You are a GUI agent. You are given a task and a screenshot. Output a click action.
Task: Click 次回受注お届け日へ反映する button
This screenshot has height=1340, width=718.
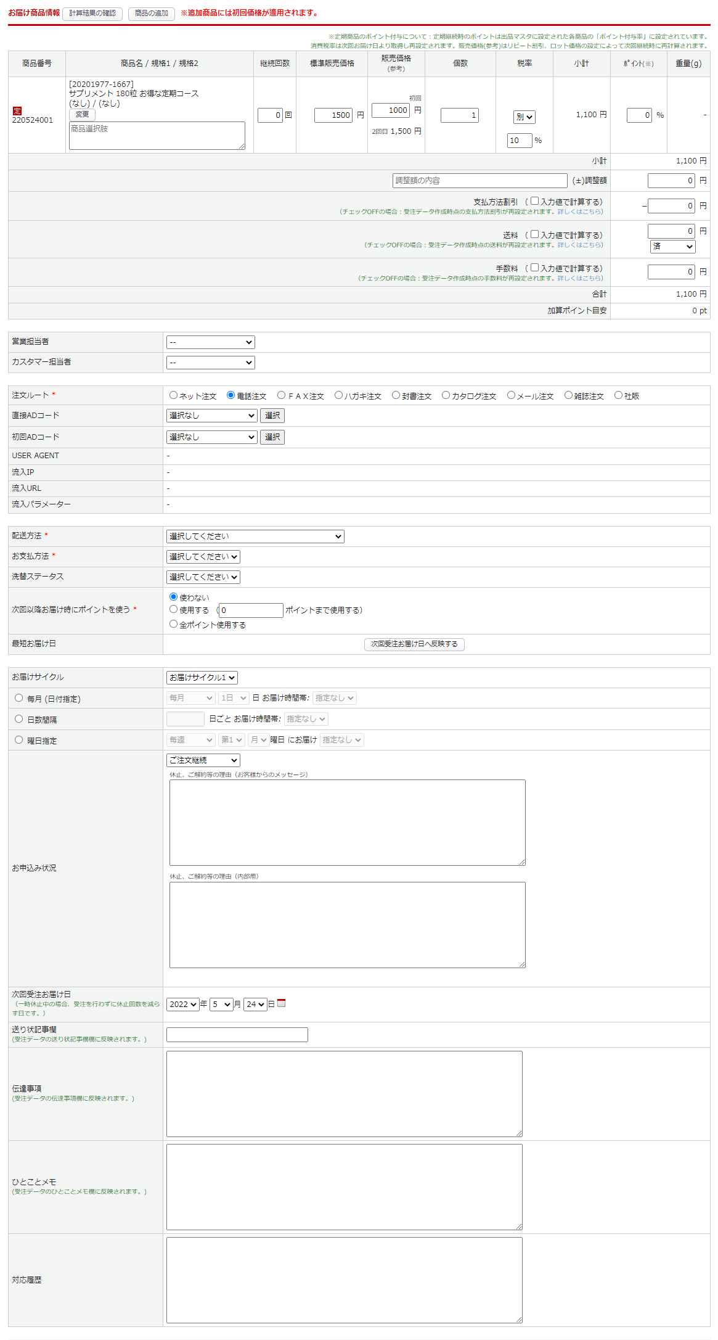pos(414,644)
